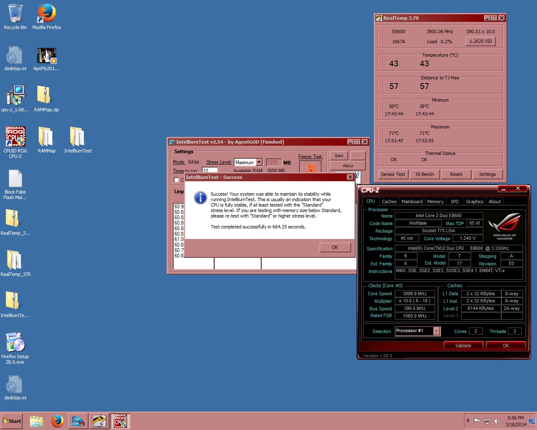Toggle the checkbox below Times to run
Screen dimensions: 537x430
(x=177, y=180)
